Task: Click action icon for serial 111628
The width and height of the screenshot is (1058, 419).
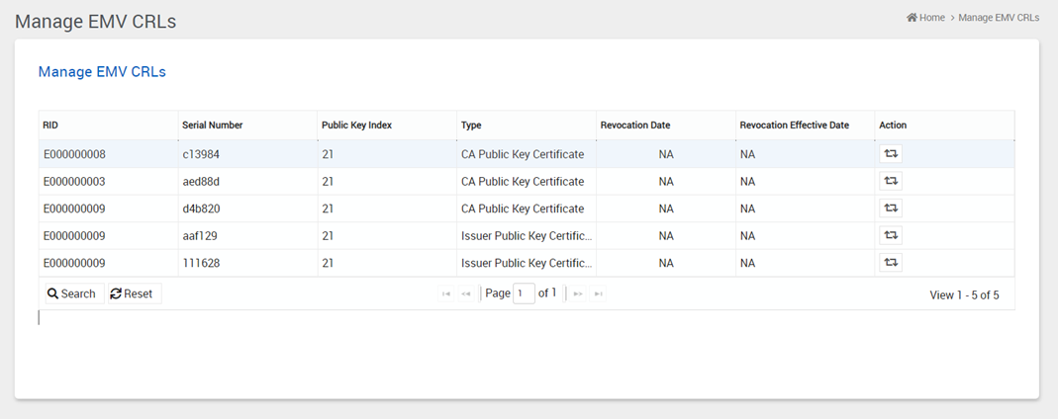Action: coord(891,263)
